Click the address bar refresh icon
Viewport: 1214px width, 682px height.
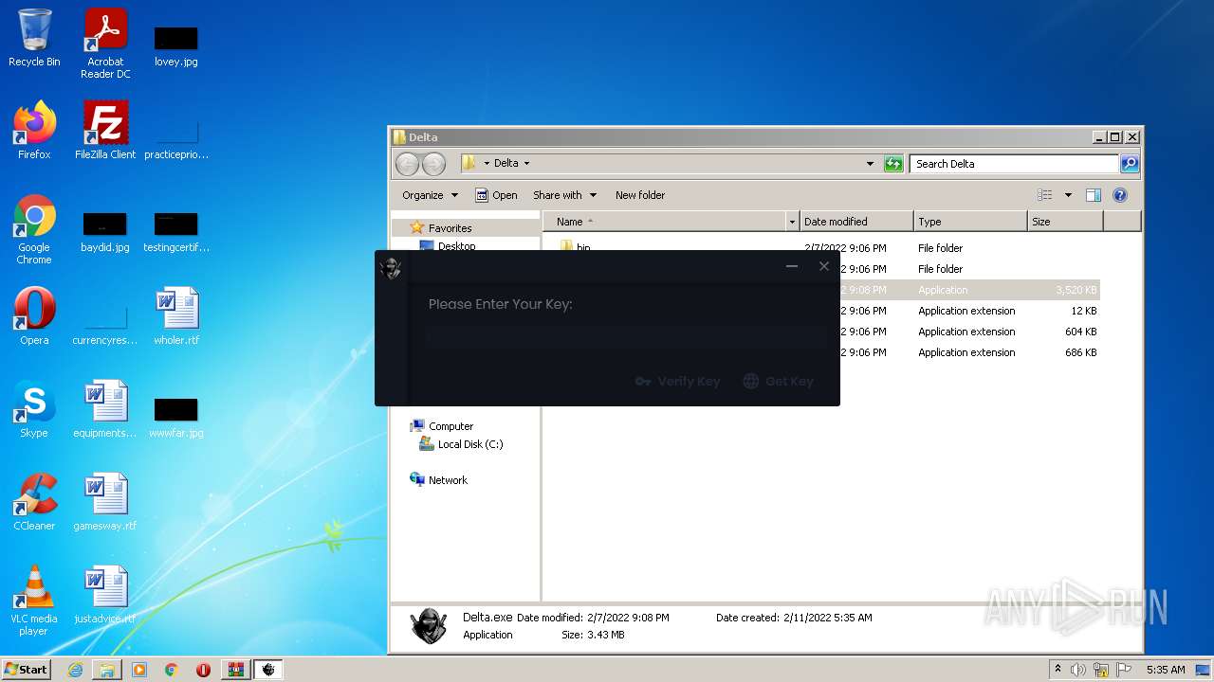[x=893, y=164]
